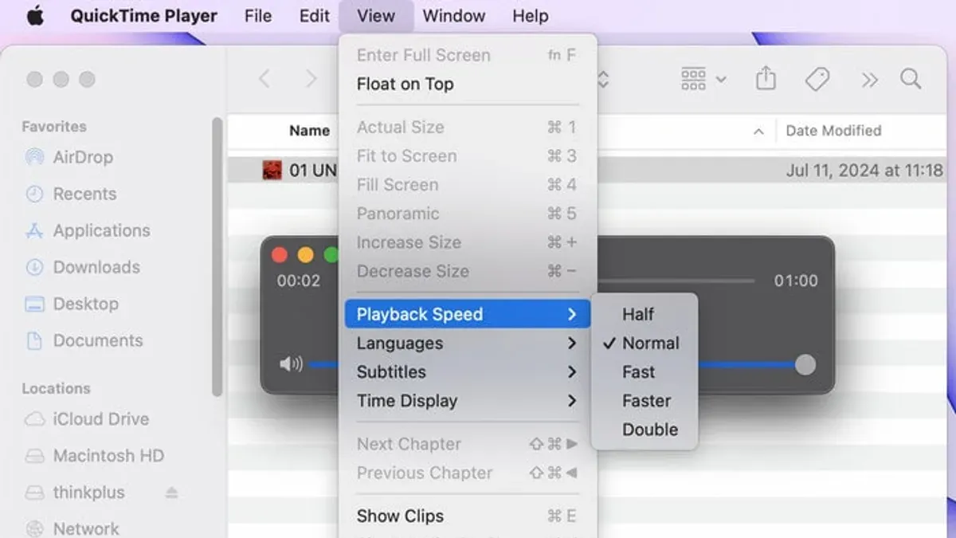The width and height of the screenshot is (956, 538).
Task: Click the volume slider knob in player
Action: pyautogui.click(x=805, y=365)
